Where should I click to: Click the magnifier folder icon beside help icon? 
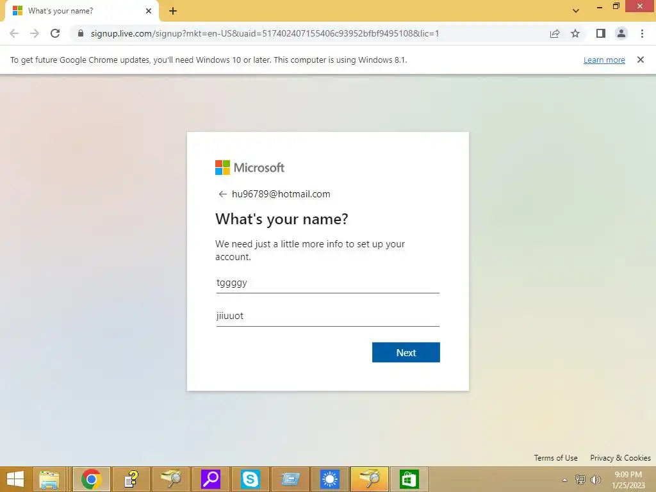(170, 479)
